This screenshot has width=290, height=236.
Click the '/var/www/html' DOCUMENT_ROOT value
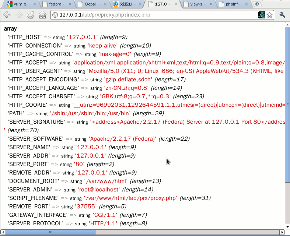(x=106, y=181)
